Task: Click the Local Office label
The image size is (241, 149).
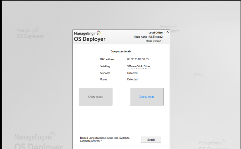Action: [x=156, y=33]
